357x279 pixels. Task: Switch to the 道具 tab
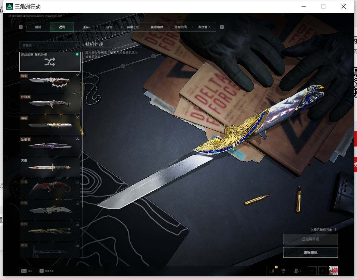(x=86, y=27)
